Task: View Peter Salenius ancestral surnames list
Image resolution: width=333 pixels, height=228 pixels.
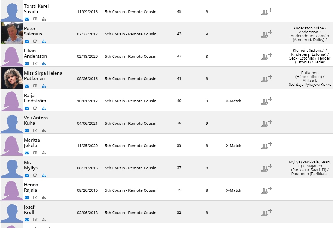Action: [310, 34]
